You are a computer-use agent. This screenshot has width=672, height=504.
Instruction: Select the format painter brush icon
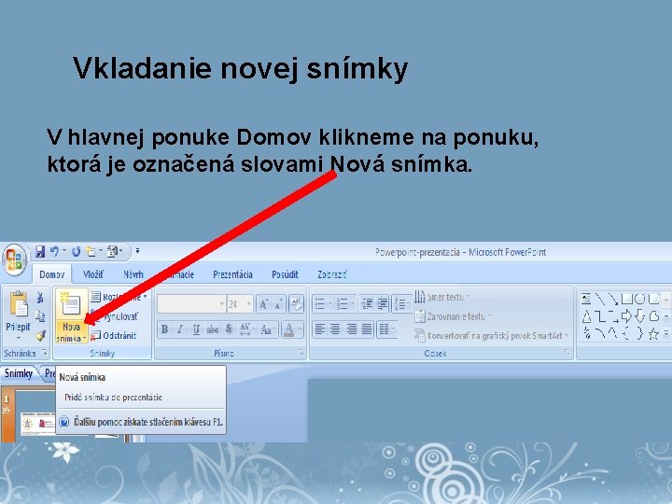tap(40, 335)
